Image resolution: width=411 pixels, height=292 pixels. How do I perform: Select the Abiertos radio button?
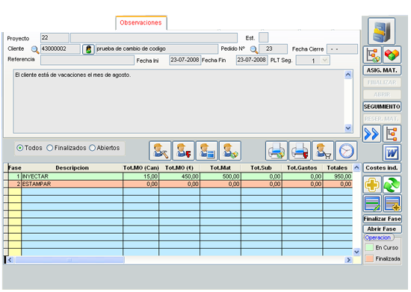coord(92,148)
